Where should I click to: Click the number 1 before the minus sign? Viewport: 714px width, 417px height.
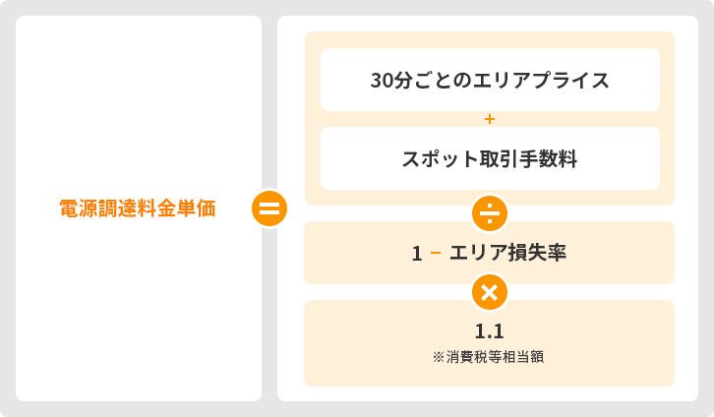[417, 253]
